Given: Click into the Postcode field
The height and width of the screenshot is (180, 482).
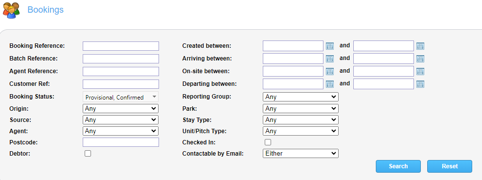Looking at the screenshot, I should (x=121, y=142).
